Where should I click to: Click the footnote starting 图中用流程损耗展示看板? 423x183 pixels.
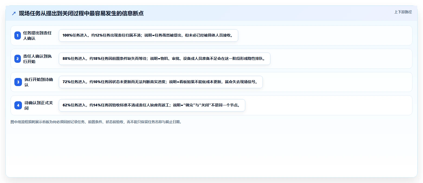pos(96,122)
